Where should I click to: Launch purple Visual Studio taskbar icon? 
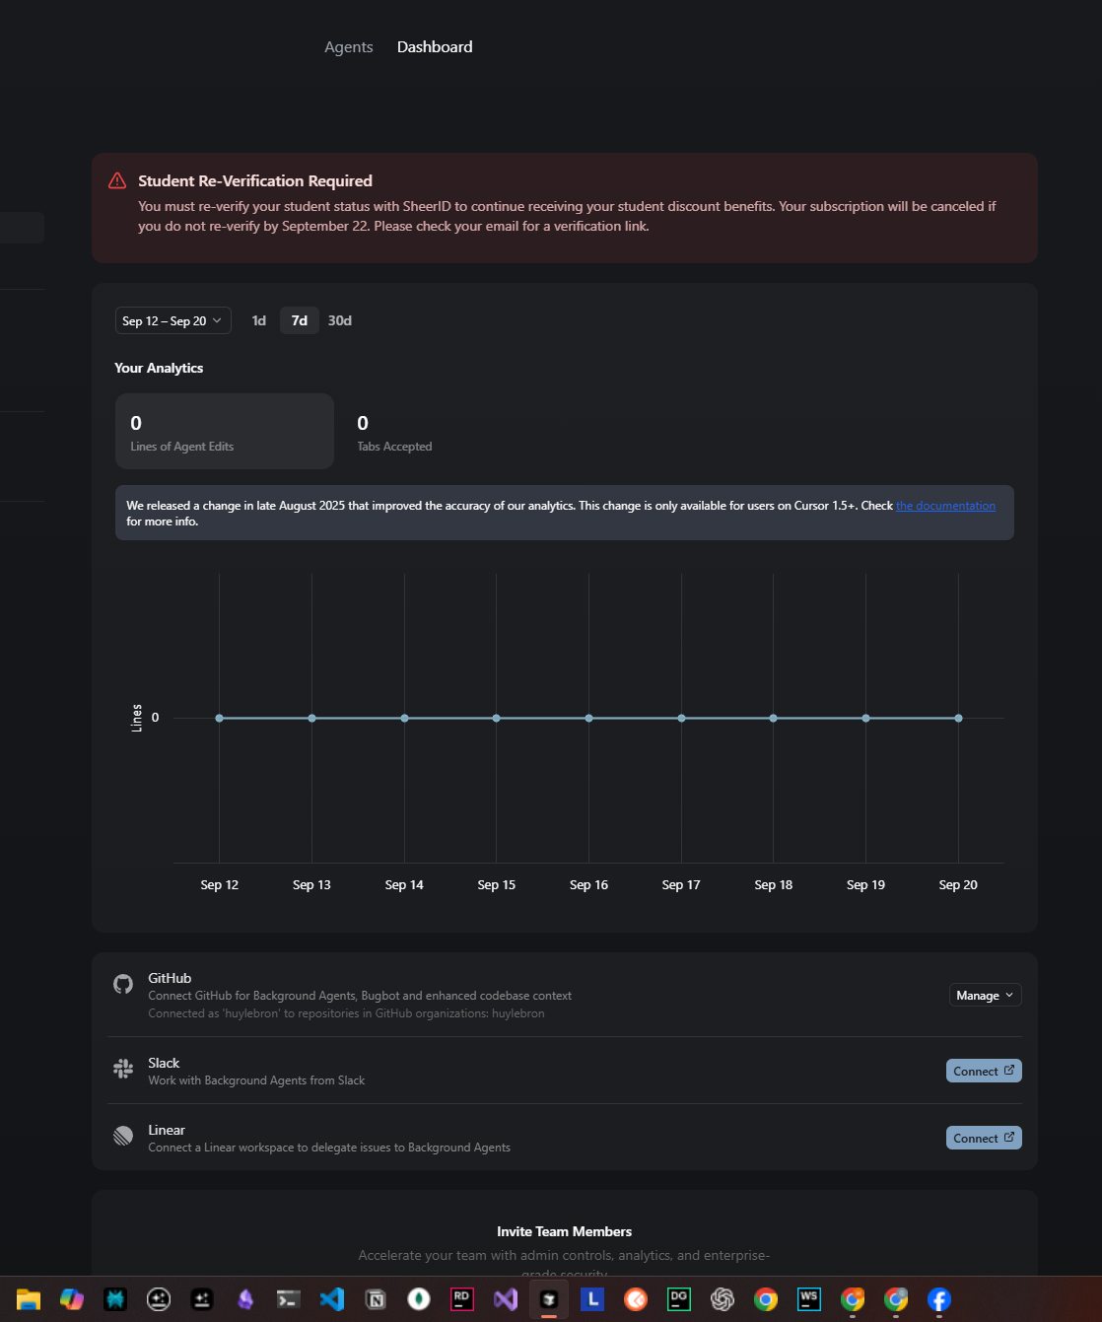point(506,1299)
